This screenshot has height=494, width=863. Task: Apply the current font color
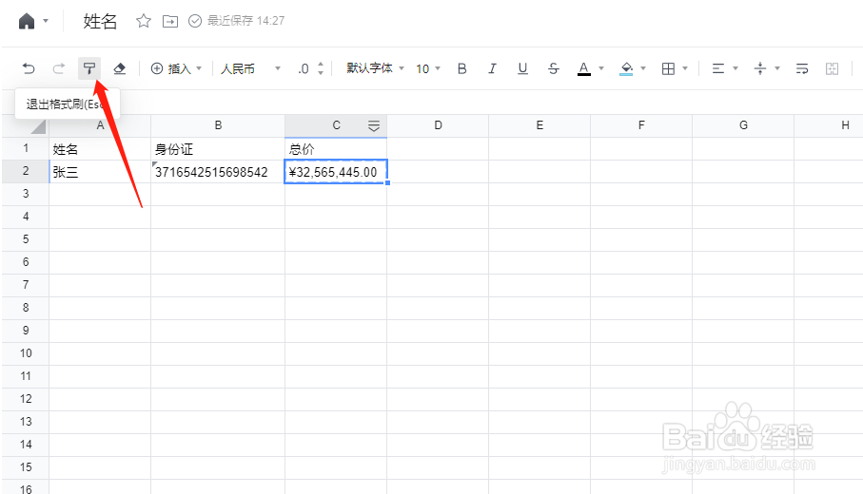click(x=584, y=68)
